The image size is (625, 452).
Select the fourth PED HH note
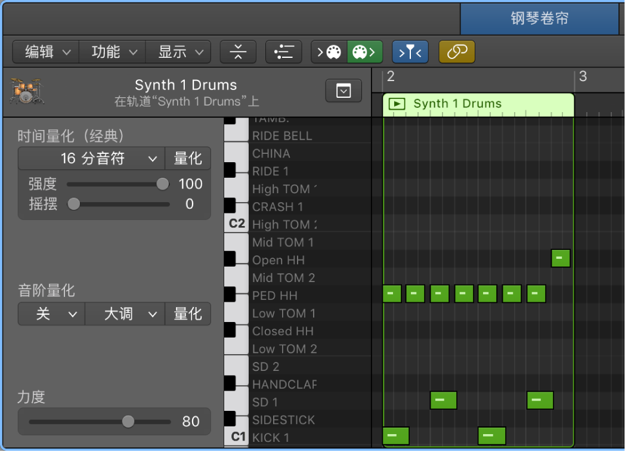464,294
